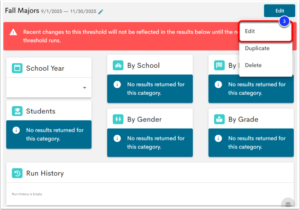
Task: Click No results message in By Grade card
Action: [x=257, y=143]
